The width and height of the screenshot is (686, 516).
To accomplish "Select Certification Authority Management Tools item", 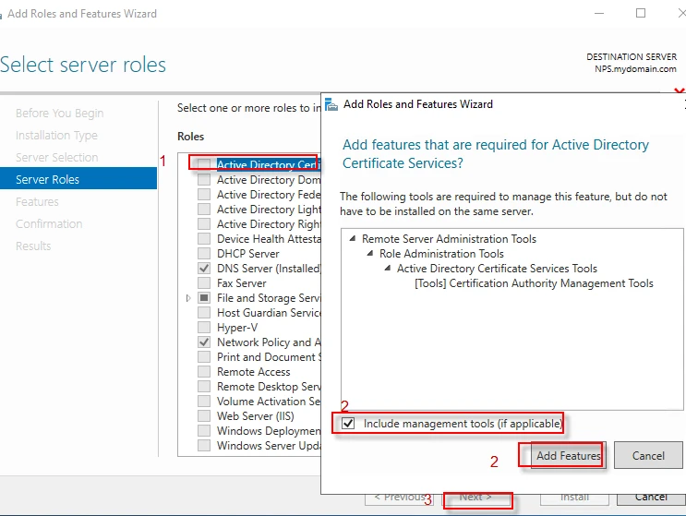I will [534, 283].
